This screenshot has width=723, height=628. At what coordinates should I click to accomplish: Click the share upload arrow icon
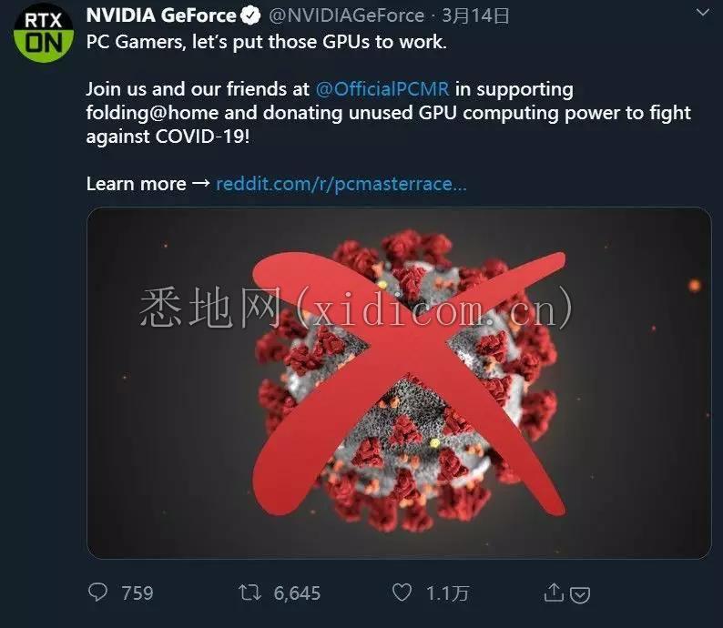(554, 593)
